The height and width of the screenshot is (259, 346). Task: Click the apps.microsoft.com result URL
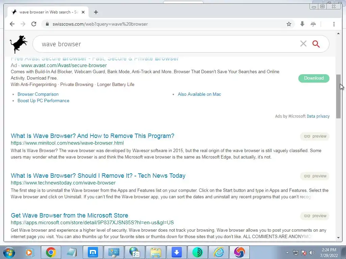[92, 223]
